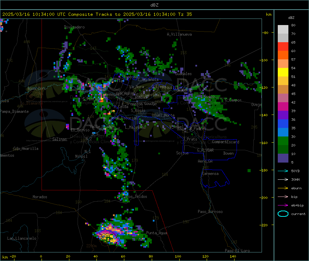Click the 'La_Nora' map label

tap(137, 87)
